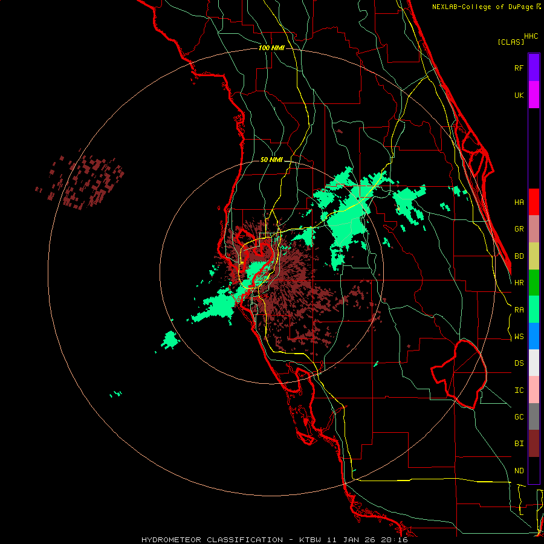Click the magenta UK legend swatch
The height and width of the screenshot is (544, 544).
(534, 95)
